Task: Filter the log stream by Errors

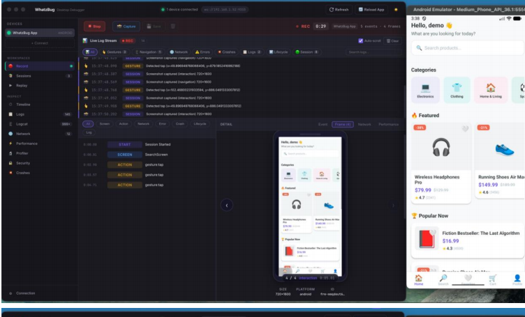Action: [202, 52]
